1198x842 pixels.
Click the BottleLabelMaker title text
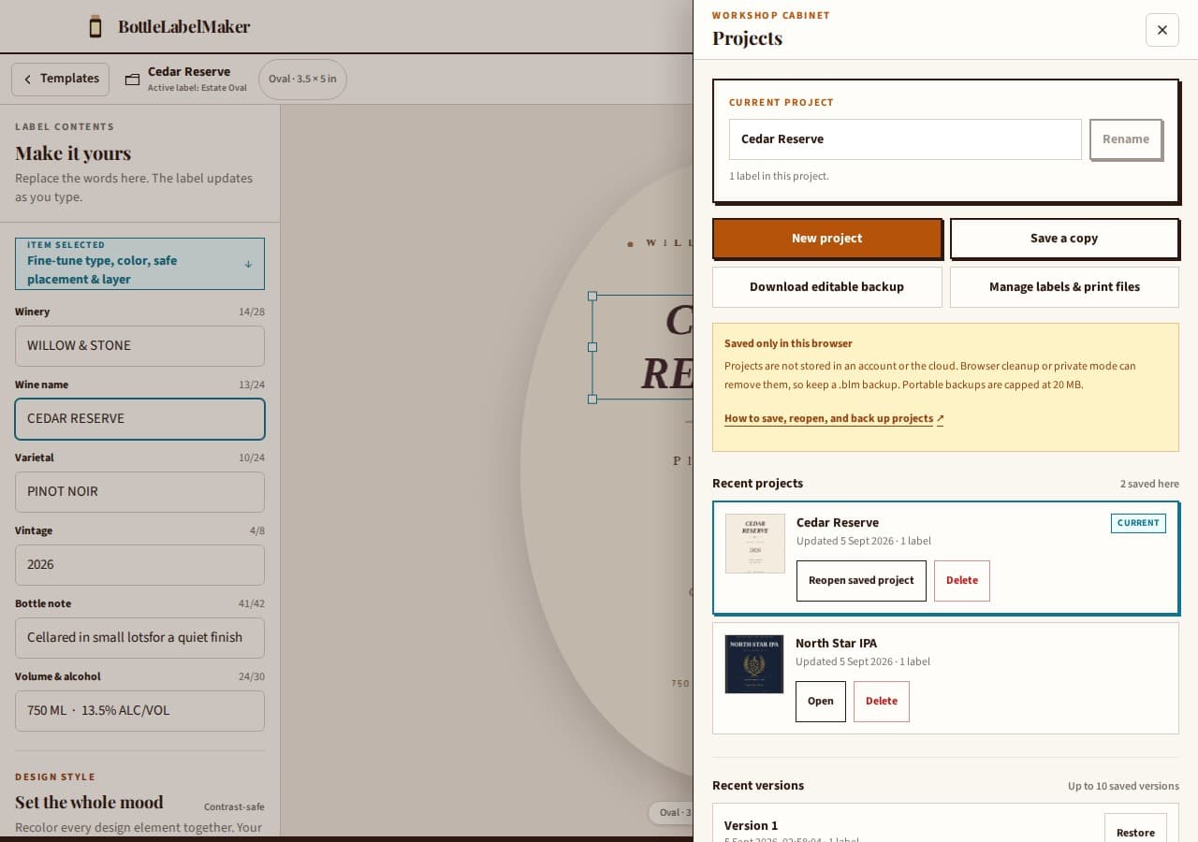(x=183, y=27)
